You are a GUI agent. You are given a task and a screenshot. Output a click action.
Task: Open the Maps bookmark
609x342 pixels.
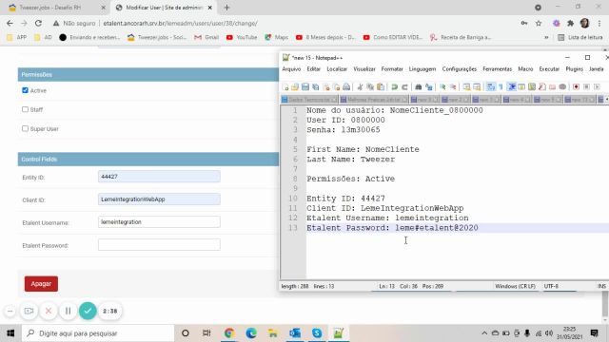coord(277,38)
